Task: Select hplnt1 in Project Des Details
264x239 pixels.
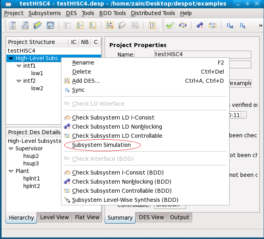Action: (x=32, y=178)
